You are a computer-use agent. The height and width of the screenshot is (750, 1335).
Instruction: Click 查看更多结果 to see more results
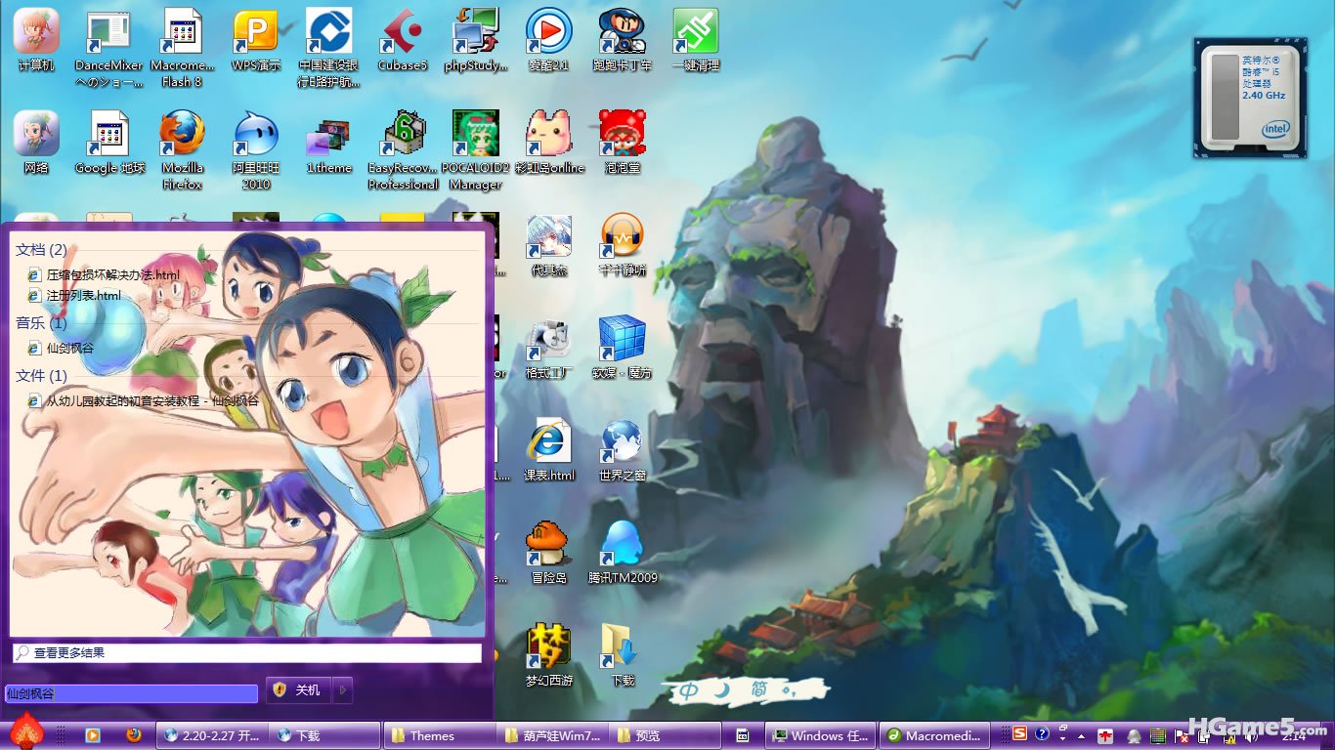pyautogui.click(x=68, y=652)
